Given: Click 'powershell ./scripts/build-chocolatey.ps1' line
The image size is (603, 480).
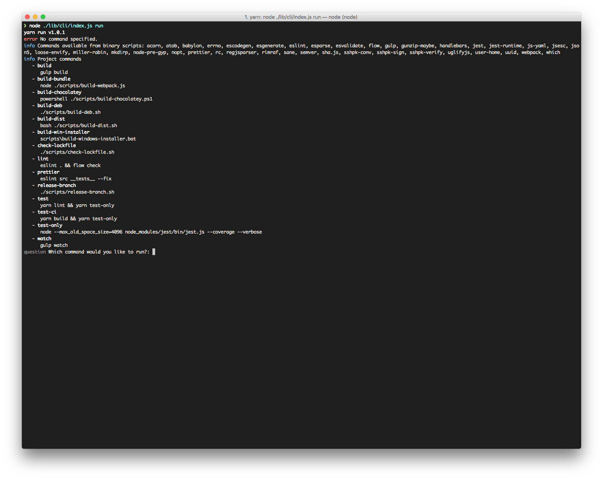Looking at the screenshot, I should [x=96, y=99].
